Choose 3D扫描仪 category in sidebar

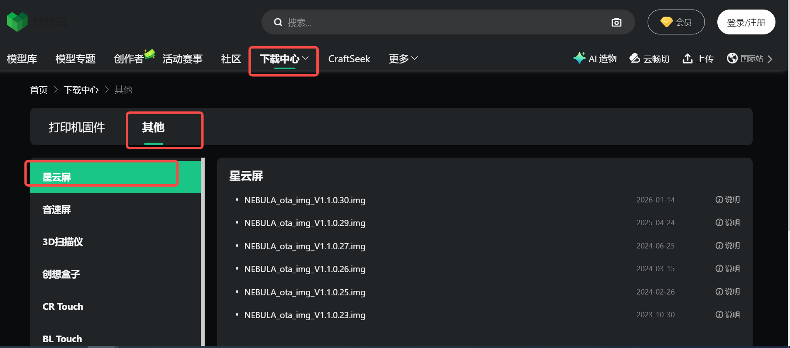point(115,242)
